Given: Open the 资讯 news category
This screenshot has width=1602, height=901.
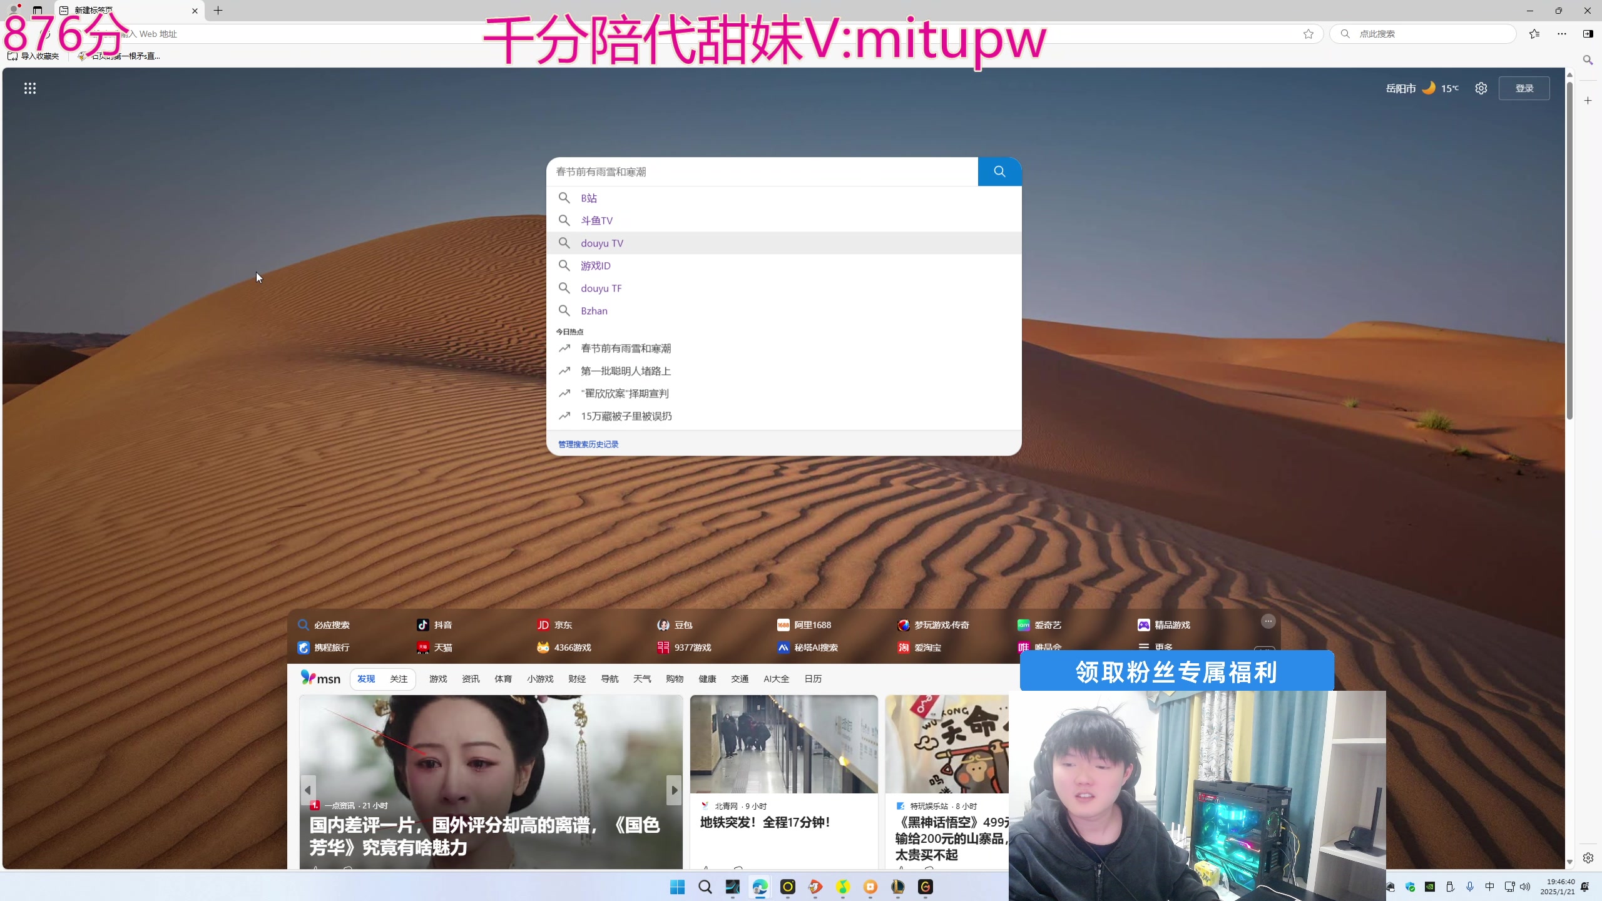Looking at the screenshot, I should (471, 679).
